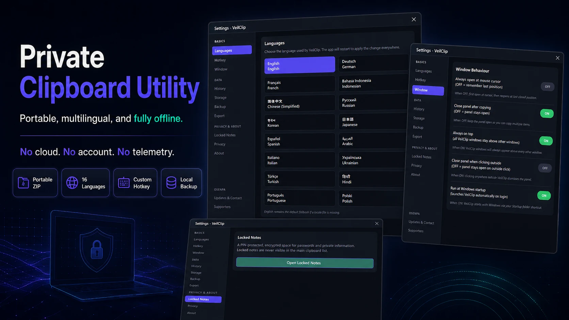
Task: Close the Window Behaviour settings window
Action: 557,58
